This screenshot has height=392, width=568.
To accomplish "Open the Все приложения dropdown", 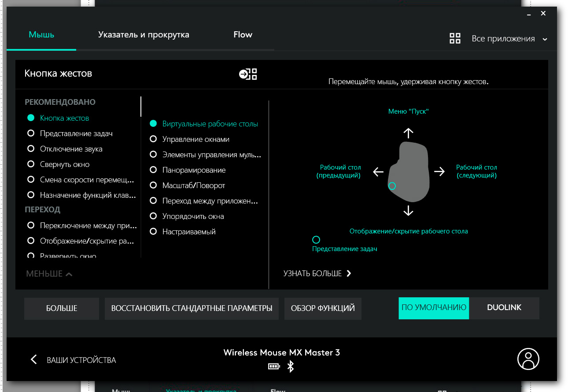I will (509, 39).
